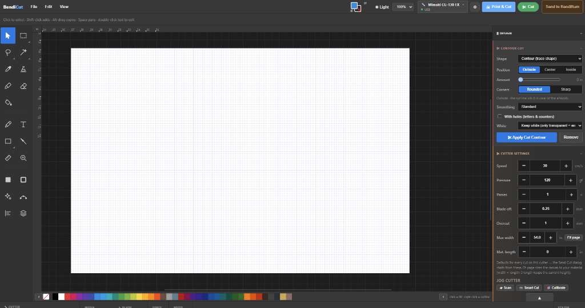Select the pencil tool
The height and width of the screenshot is (308, 585).
pos(8,124)
